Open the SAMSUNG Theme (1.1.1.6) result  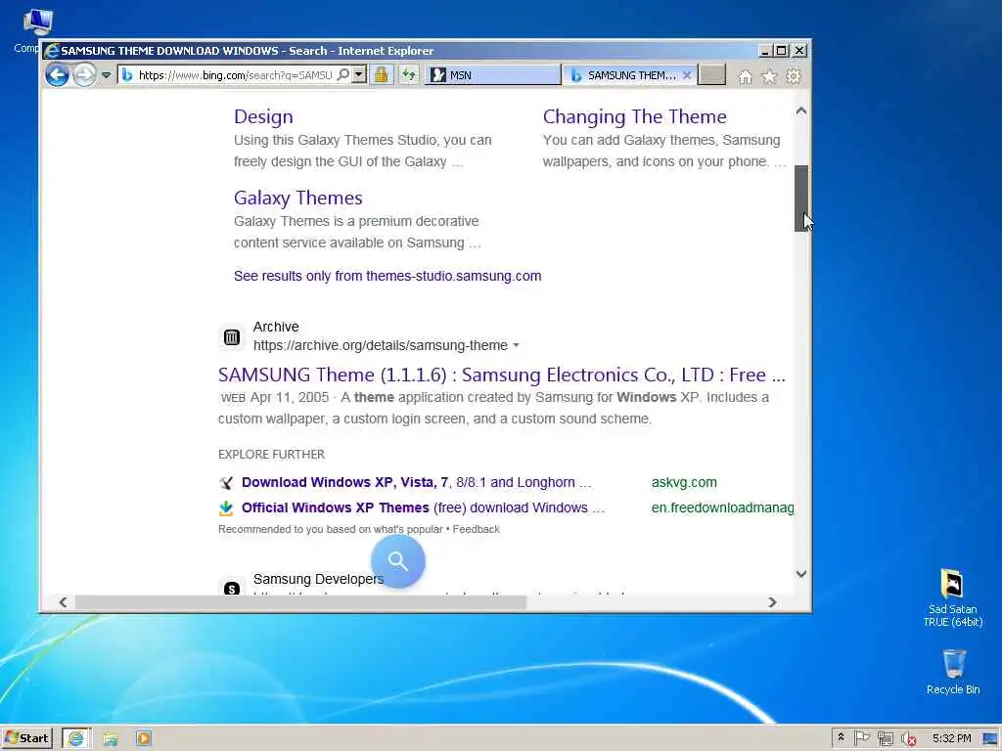tap(502, 375)
